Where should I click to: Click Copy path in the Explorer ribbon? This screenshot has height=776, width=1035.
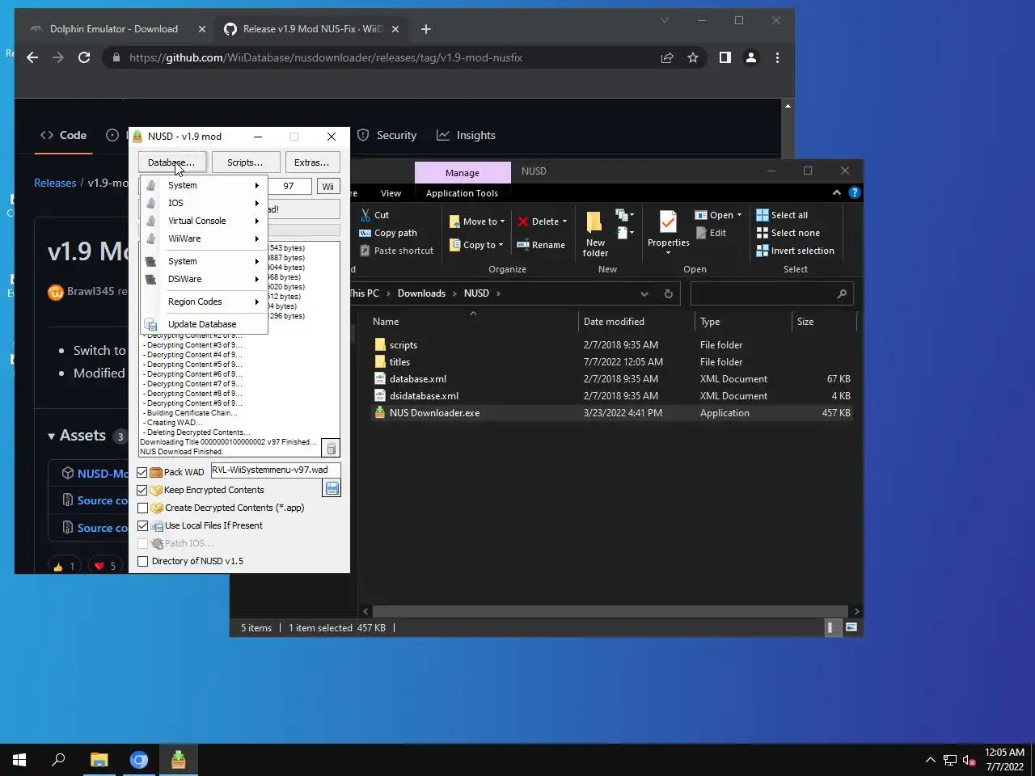click(x=388, y=233)
